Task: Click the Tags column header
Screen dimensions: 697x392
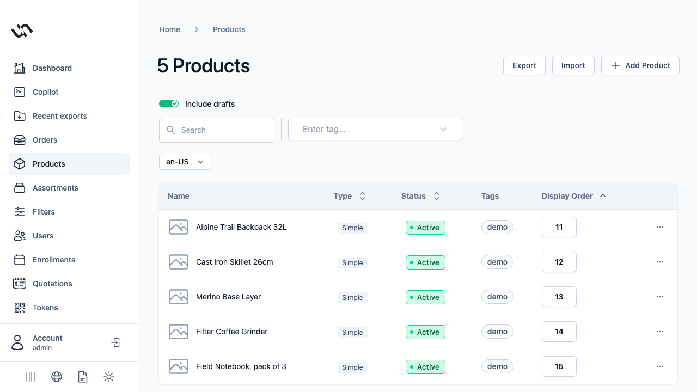Action: point(490,196)
